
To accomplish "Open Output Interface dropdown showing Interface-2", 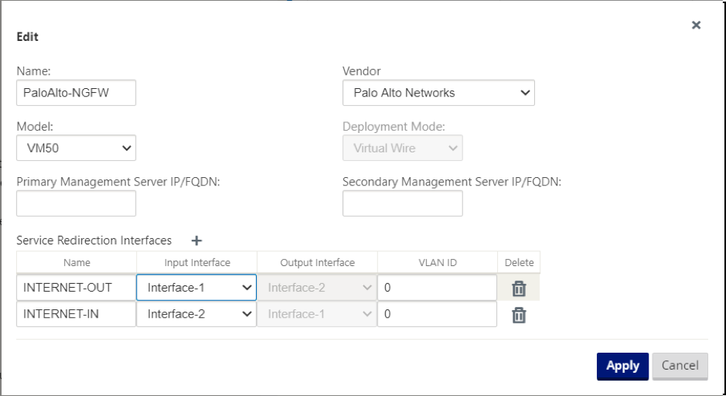I will point(317,288).
